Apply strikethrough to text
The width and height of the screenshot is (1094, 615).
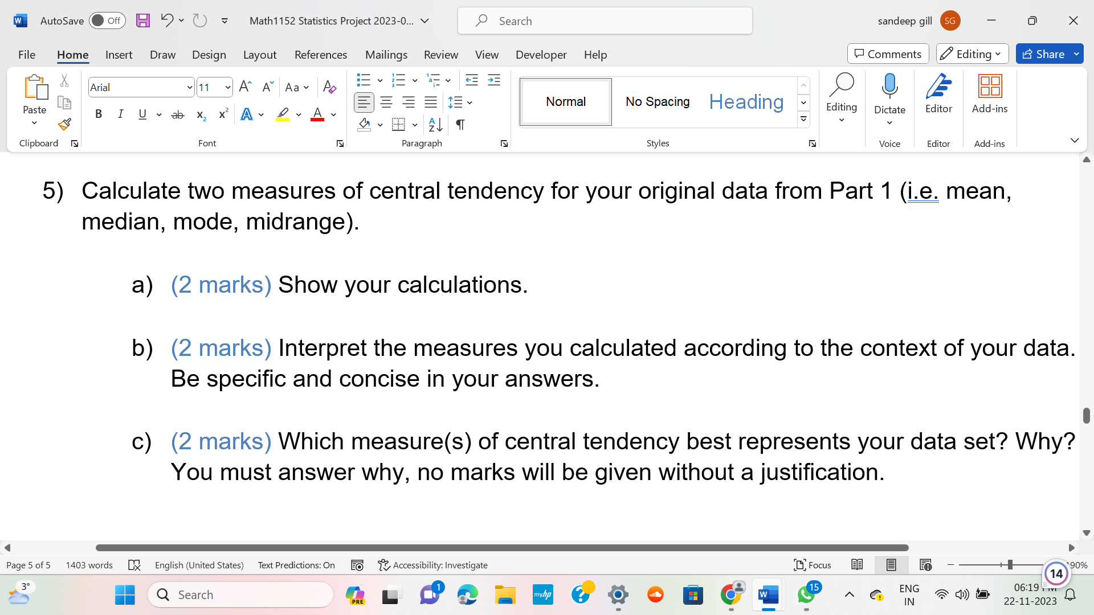point(177,114)
